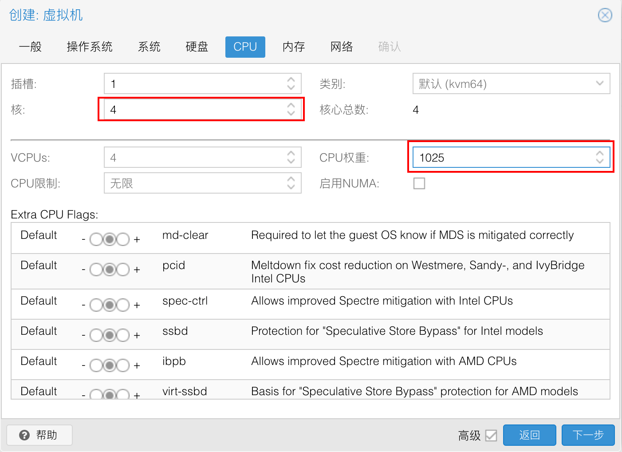Open the 操作系统 tab
The image size is (622, 452).
pyautogui.click(x=90, y=47)
